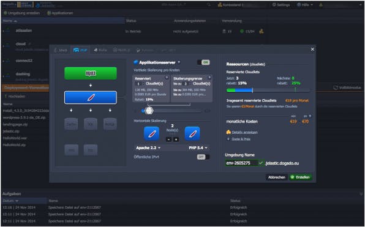
Task: Click the upload arrow icon next to Hochladen
Action: (x=6, y=96)
